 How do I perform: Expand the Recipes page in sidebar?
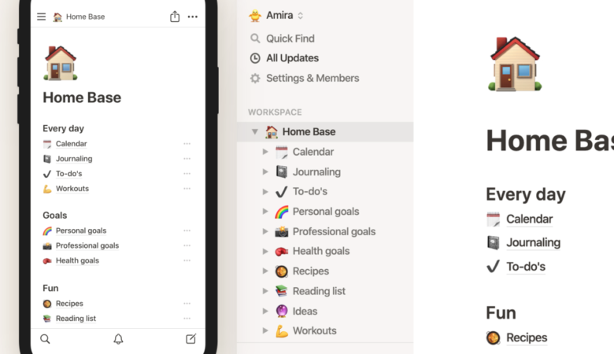click(265, 271)
